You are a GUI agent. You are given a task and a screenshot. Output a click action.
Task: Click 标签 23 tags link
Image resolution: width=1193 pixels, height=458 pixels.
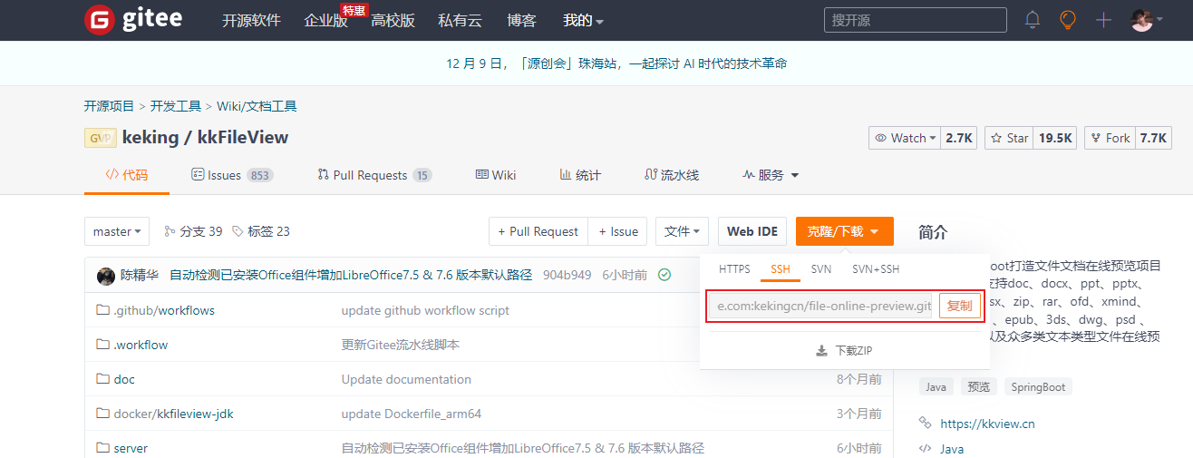[261, 231]
